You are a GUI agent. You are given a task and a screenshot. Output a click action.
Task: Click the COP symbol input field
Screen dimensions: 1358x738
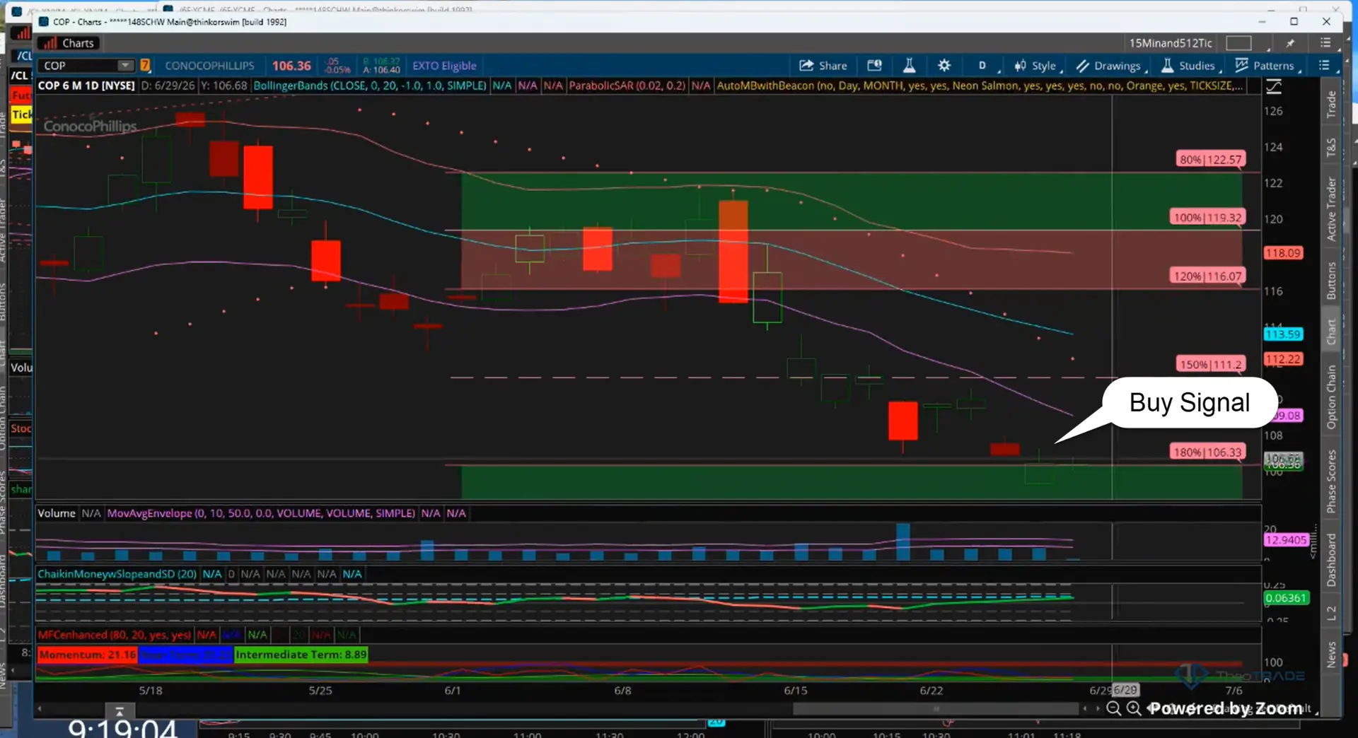[78, 66]
